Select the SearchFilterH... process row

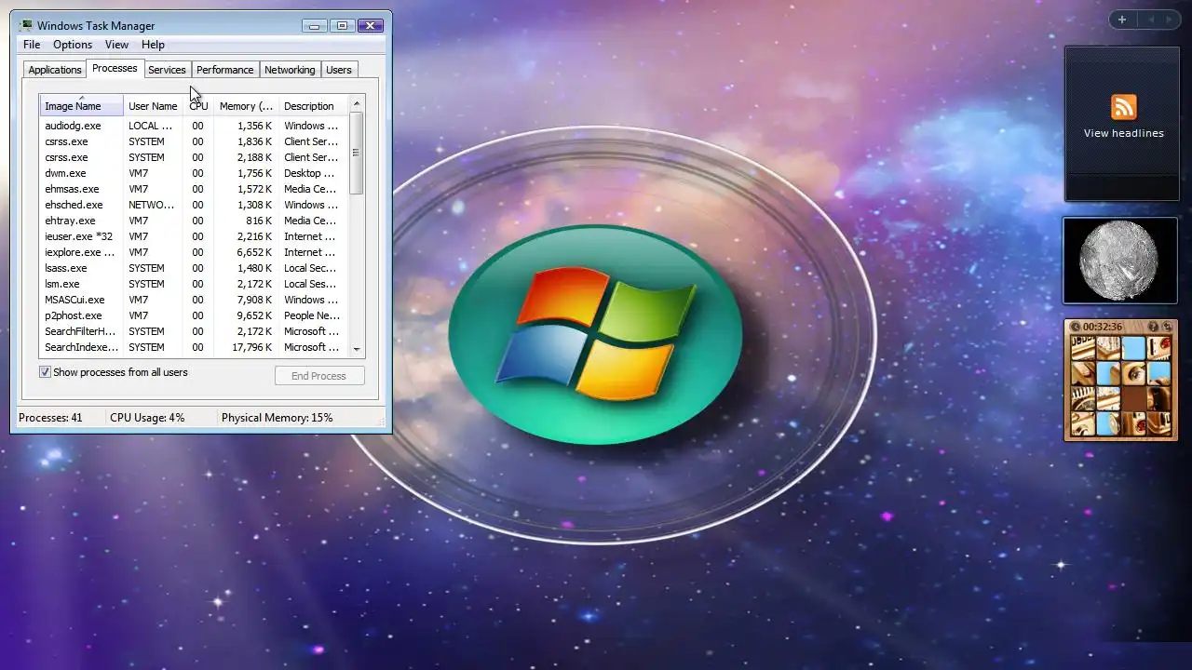pos(194,331)
